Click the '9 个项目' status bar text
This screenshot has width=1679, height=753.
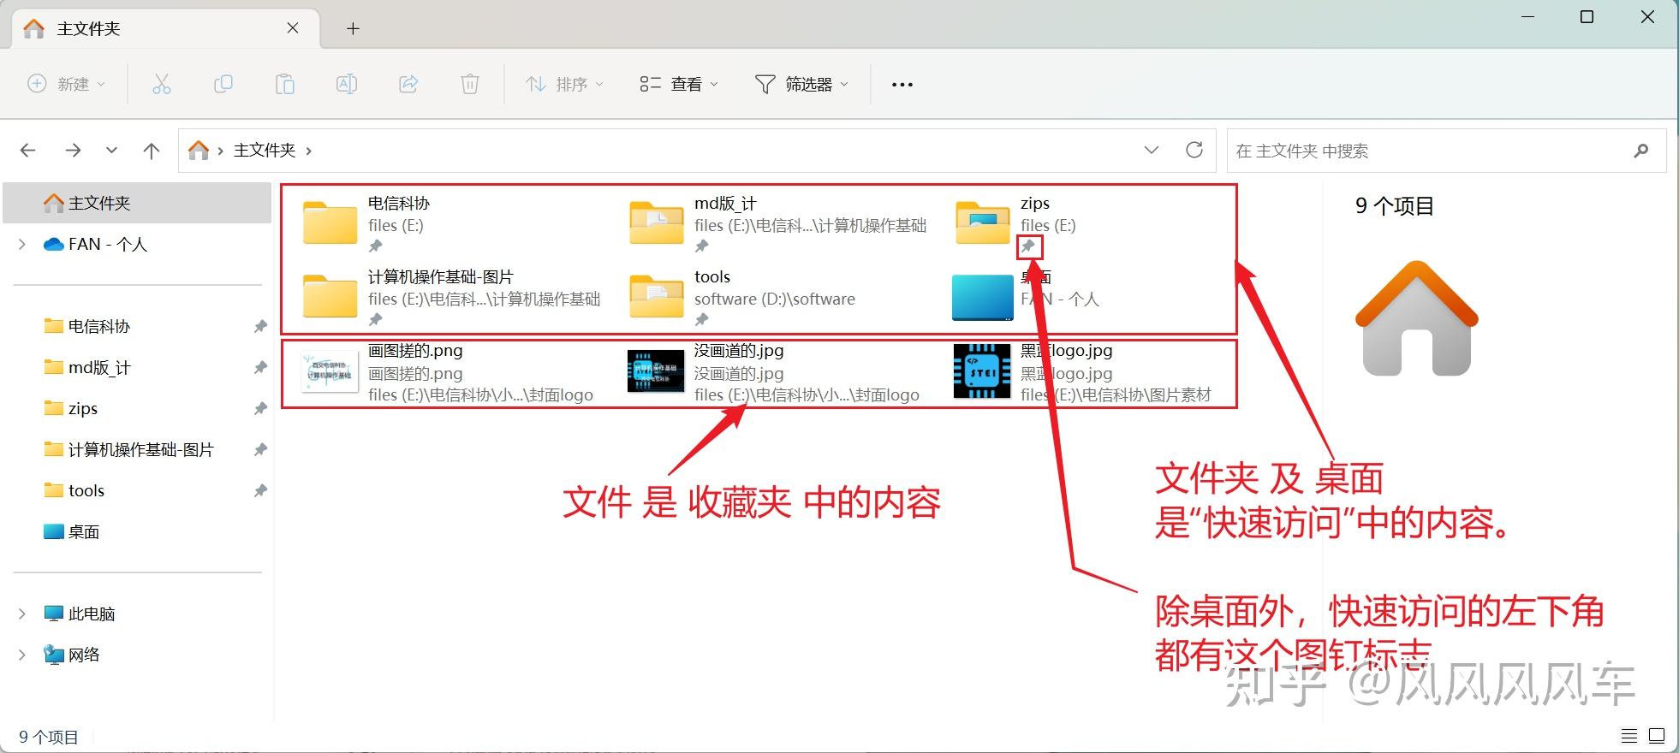coord(49,737)
